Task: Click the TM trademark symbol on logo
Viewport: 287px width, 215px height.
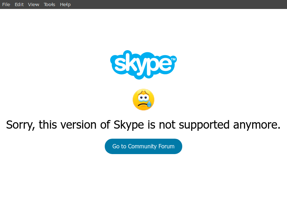Action: coord(173,59)
